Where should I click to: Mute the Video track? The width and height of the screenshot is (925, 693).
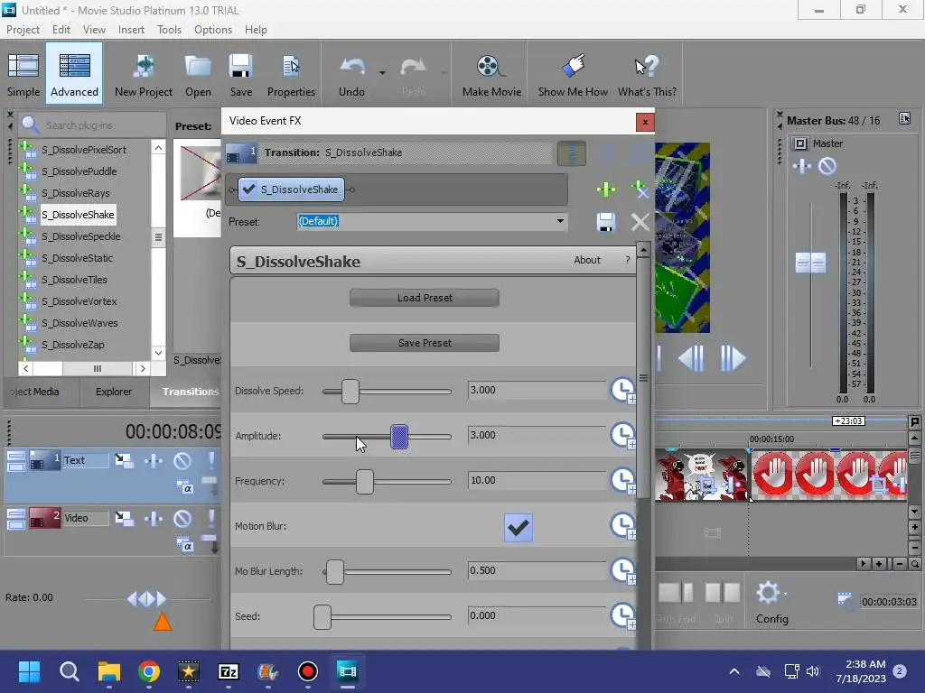click(x=182, y=519)
